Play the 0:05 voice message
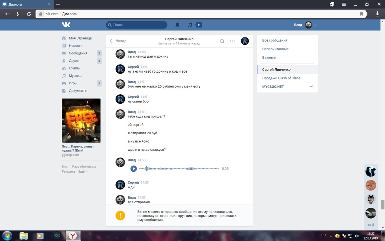Image resolution: width=385 pixels, height=241 pixels. [x=134, y=169]
